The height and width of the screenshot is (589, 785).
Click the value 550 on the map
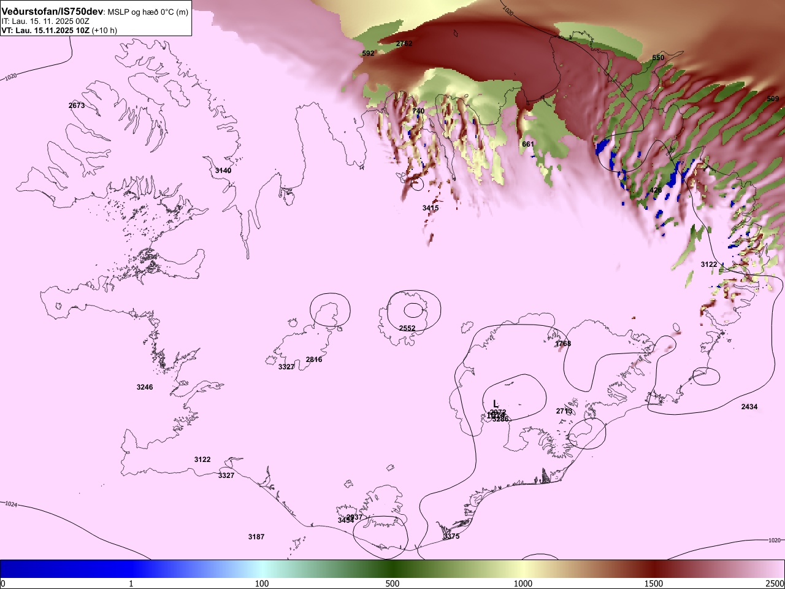658,58
